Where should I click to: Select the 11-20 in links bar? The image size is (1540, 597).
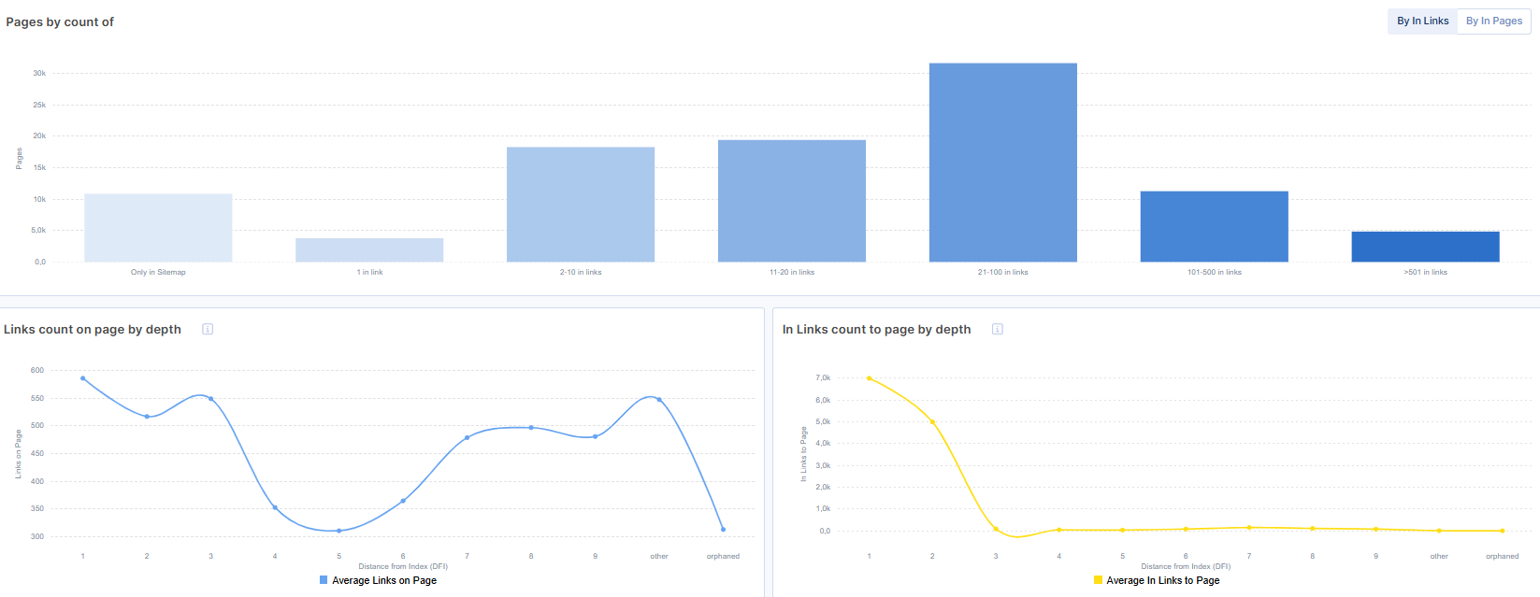click(792, 201)
